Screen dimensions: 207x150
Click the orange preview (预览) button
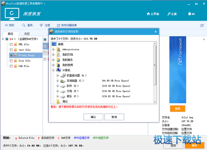(177, 109)
